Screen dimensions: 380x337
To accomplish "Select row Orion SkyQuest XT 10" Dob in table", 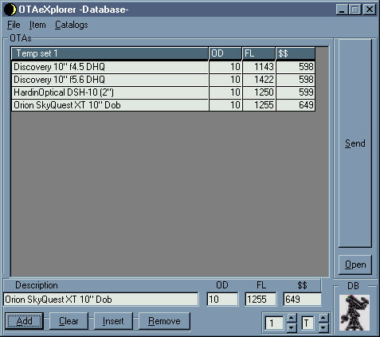I will 163,105.
